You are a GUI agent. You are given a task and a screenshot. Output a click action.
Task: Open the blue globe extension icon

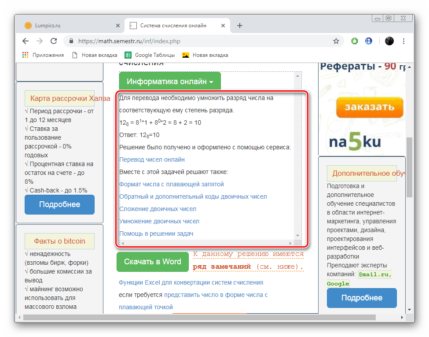pyautogui.click(x=369, y=41)
